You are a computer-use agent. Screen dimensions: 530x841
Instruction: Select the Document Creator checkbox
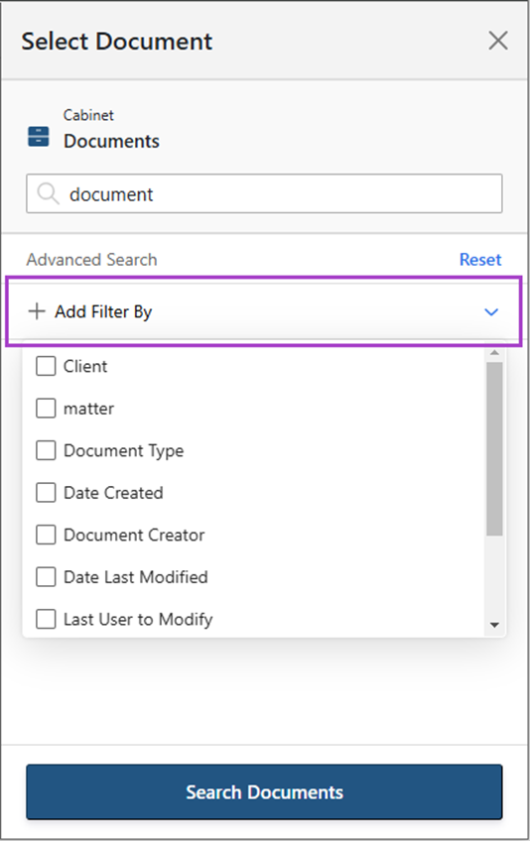click(x=46, y=535)
